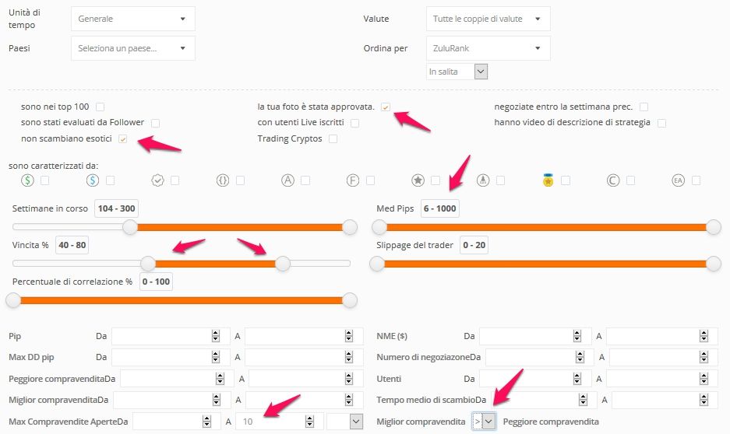This screenshot has width=730, height=434.
Task: Click the verified checkmark badge icon
Action: click(x=158, y=180)
